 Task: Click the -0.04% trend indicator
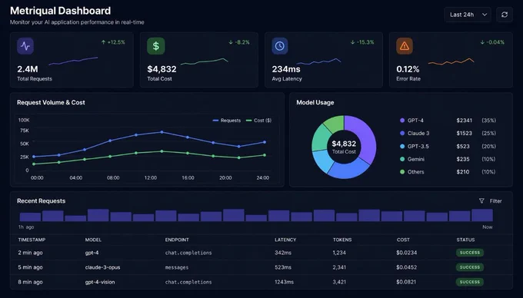(x=492, y=42)
